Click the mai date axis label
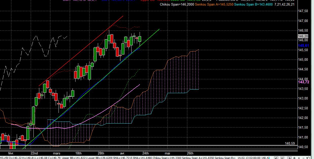The image size is (314, 159). click(x=167, y=153)
